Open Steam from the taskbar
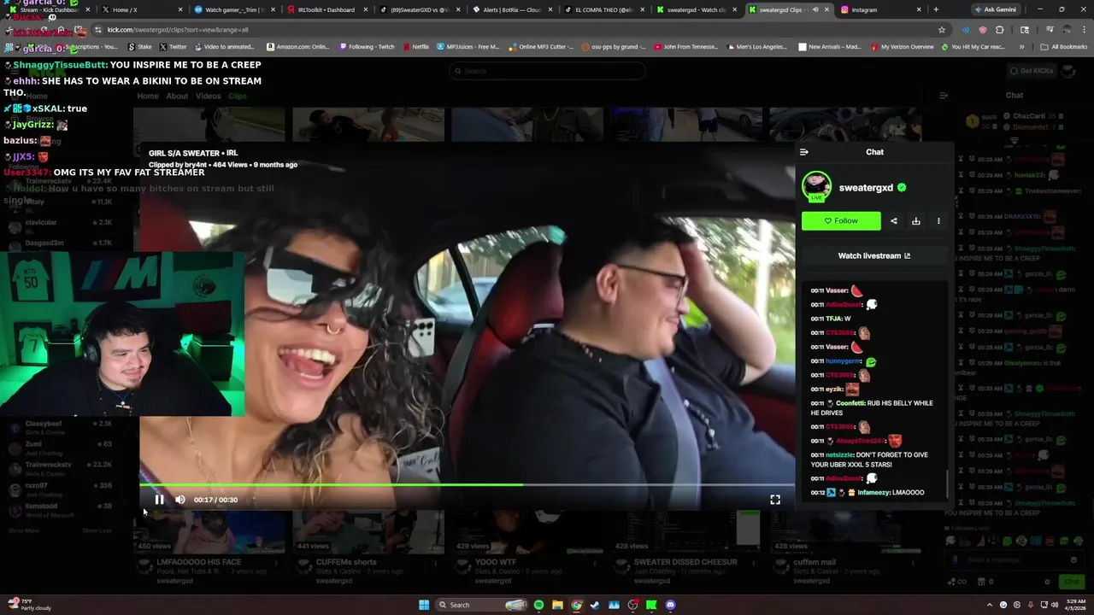This screenshot has width=1094, height=615. pyautogui.click(x=595, y=605)
